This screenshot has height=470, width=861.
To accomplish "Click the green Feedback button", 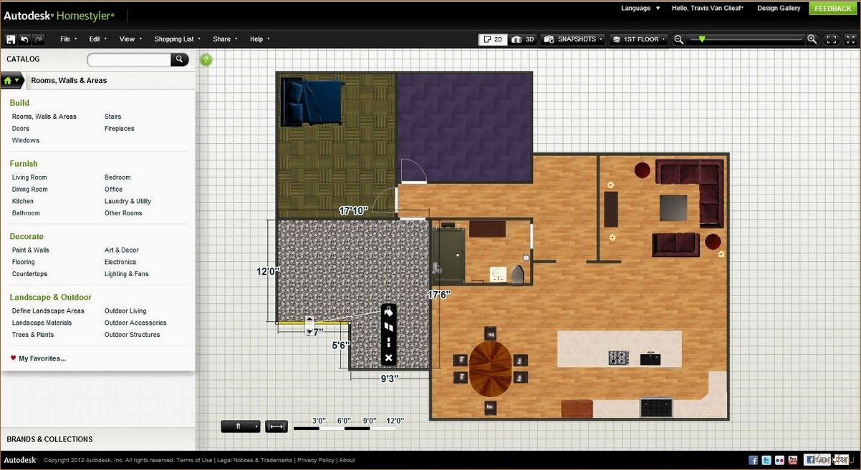I will coord(832,9).
